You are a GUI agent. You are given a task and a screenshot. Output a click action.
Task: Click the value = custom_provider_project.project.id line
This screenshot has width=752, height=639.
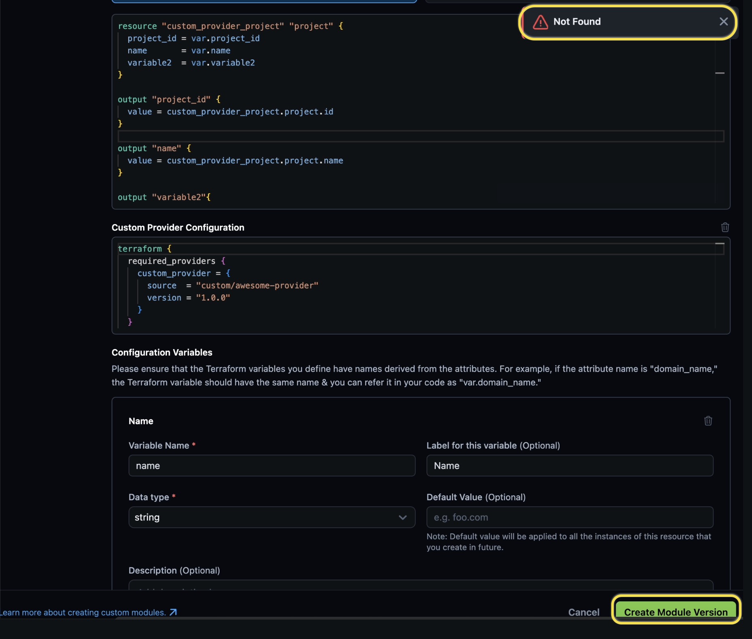(x=230, y=112)
